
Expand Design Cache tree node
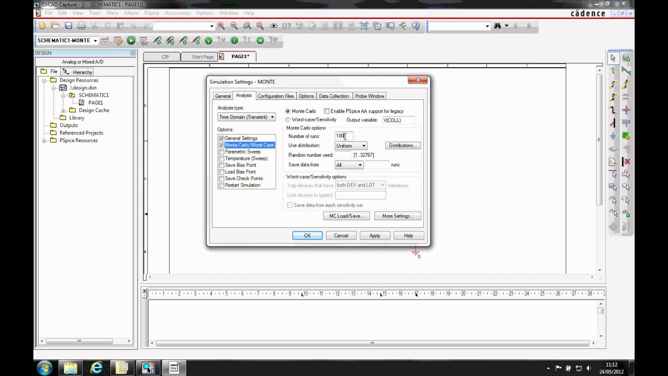(63, 110)
